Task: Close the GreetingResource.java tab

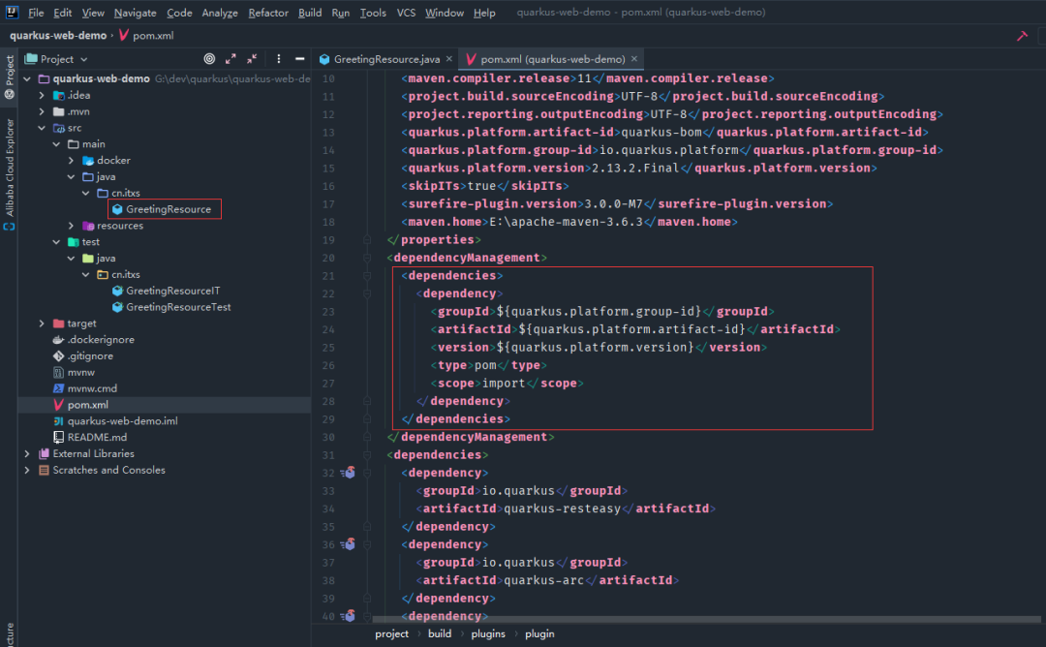Action: [449, 59]
